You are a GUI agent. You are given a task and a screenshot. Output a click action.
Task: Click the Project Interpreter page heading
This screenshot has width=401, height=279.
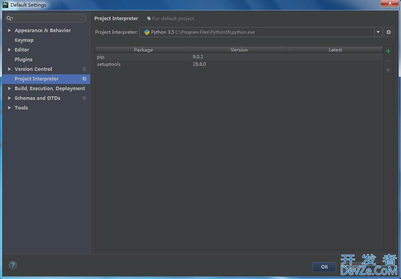click(x=116, y=19)
